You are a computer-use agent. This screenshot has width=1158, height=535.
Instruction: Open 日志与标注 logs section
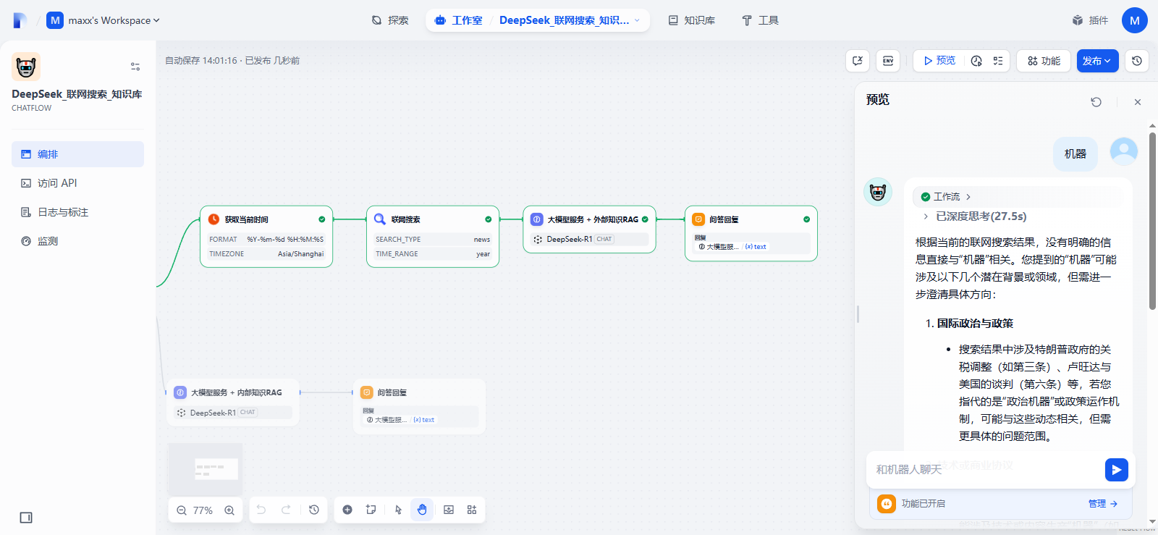coord(77,212)
